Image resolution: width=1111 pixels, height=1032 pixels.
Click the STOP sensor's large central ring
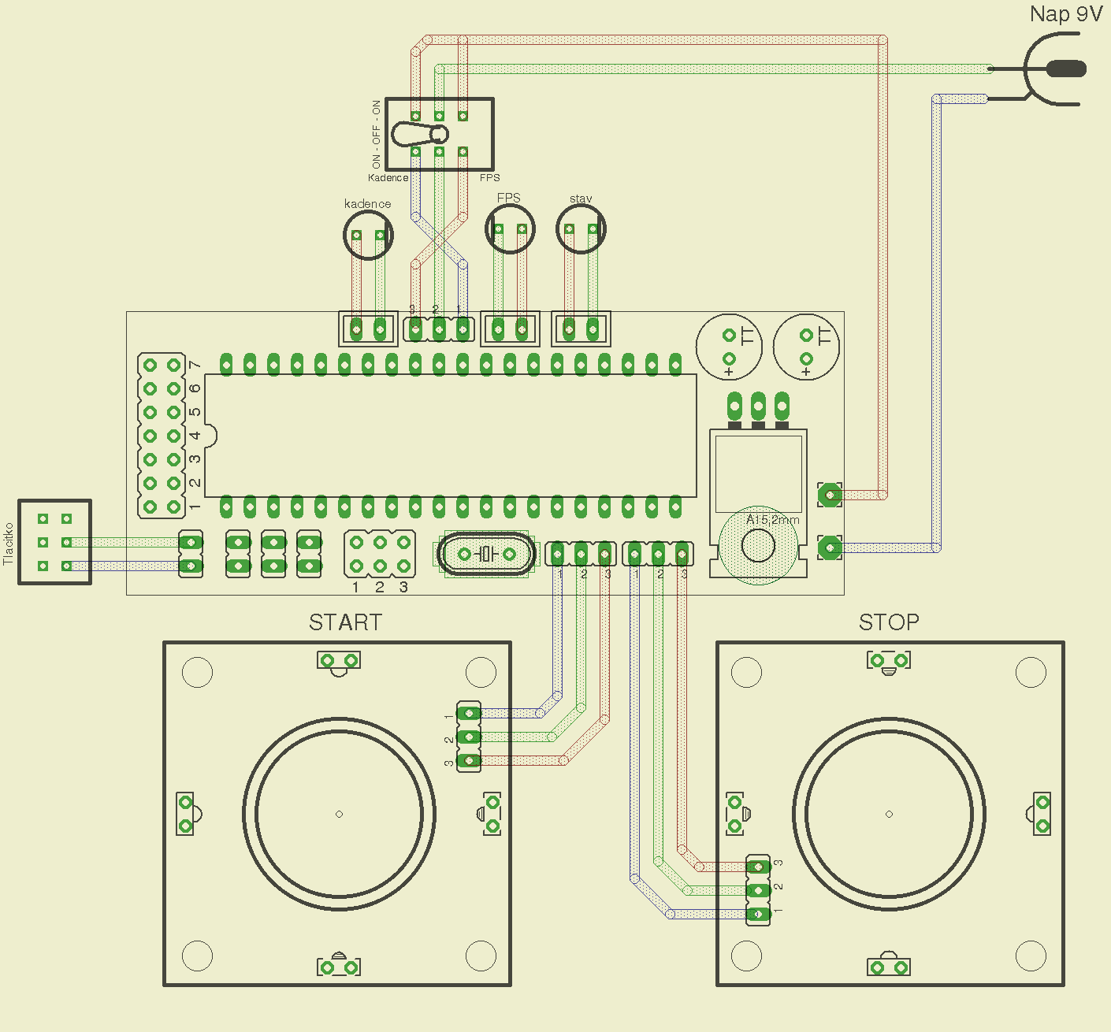pyautogui.click(x=889, y=814)
